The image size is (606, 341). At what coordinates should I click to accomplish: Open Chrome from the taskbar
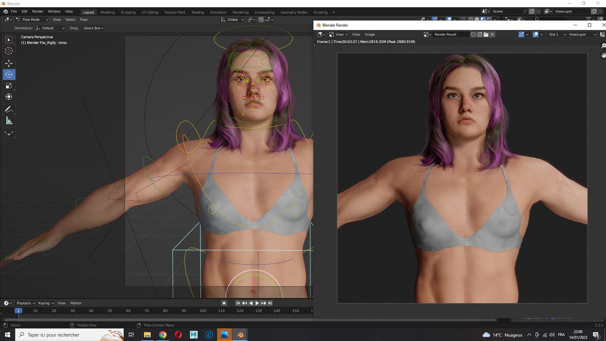[x=163, y=335]
